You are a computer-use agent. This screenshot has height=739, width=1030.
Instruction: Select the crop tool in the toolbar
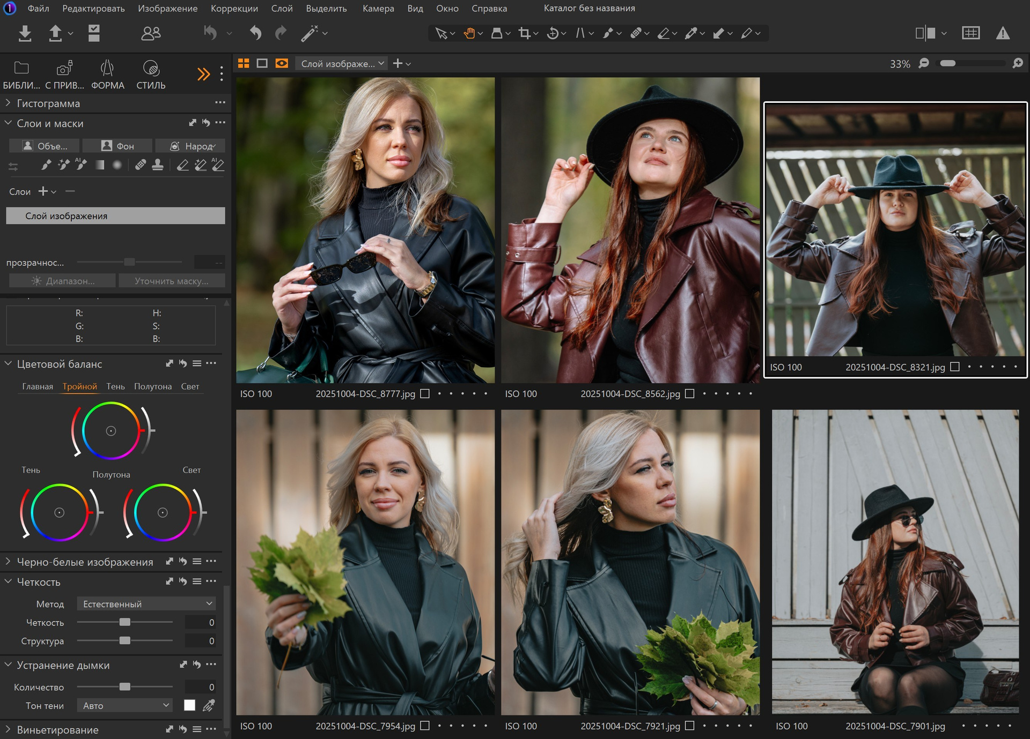click(524, 33)
